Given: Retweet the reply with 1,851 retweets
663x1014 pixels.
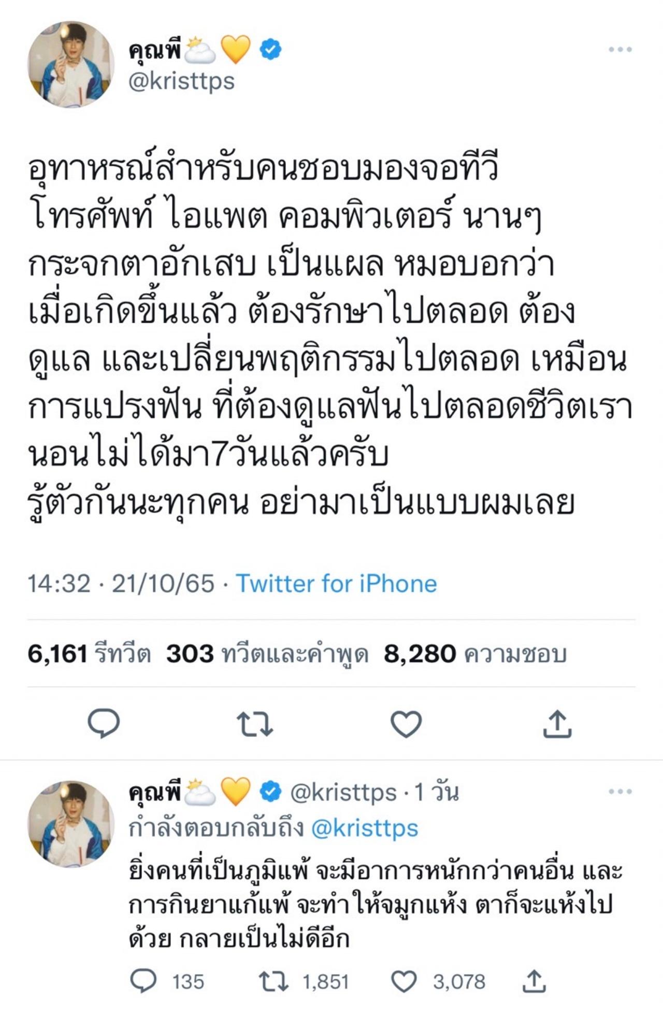Looking at the screenshot, I should [x=273, y=981].
